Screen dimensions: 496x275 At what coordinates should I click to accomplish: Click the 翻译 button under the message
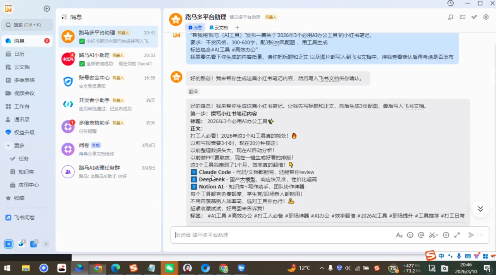(x=193, y=92)
